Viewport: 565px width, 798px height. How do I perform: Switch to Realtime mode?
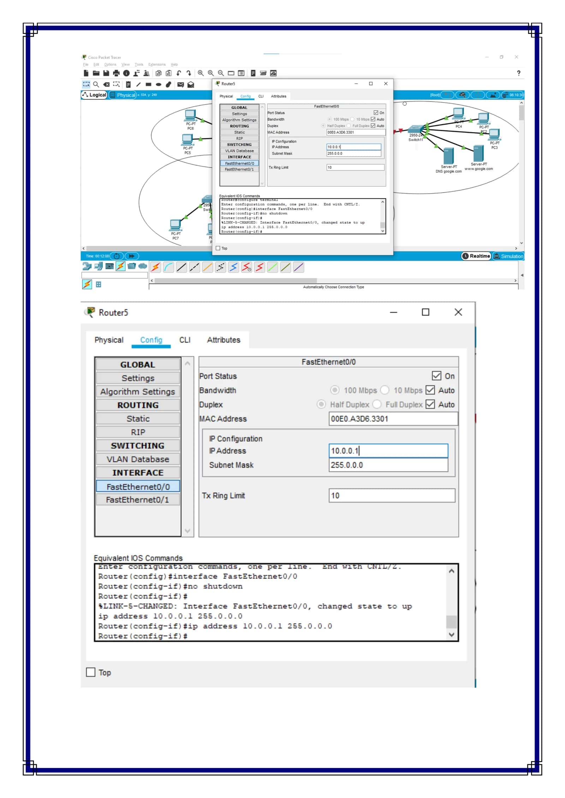[x=476, y=256]
